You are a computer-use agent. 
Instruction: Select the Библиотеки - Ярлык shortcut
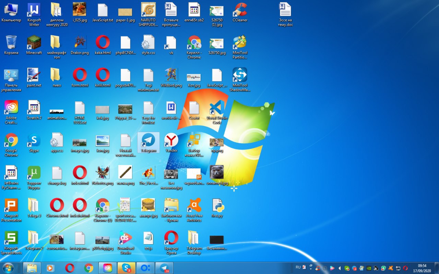pos(171,210)
